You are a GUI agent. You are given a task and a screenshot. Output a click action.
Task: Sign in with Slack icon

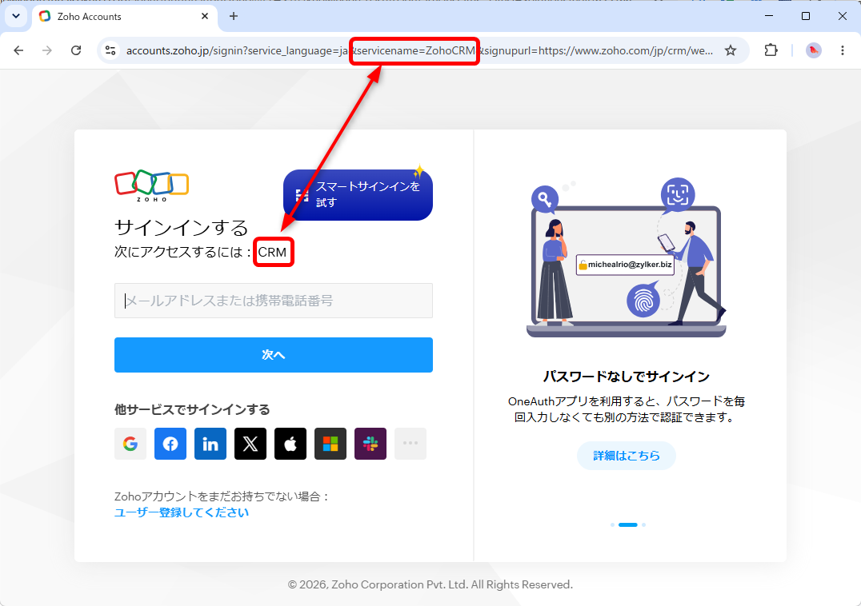370,444
